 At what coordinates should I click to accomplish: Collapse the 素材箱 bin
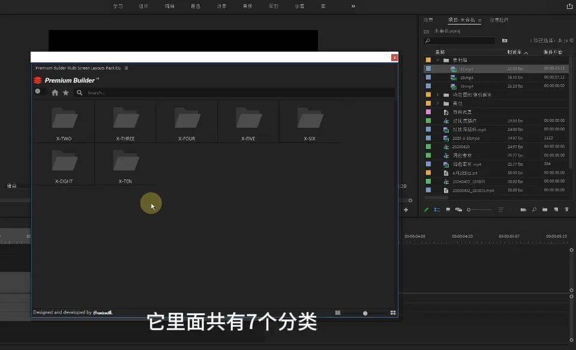[438, 60]
